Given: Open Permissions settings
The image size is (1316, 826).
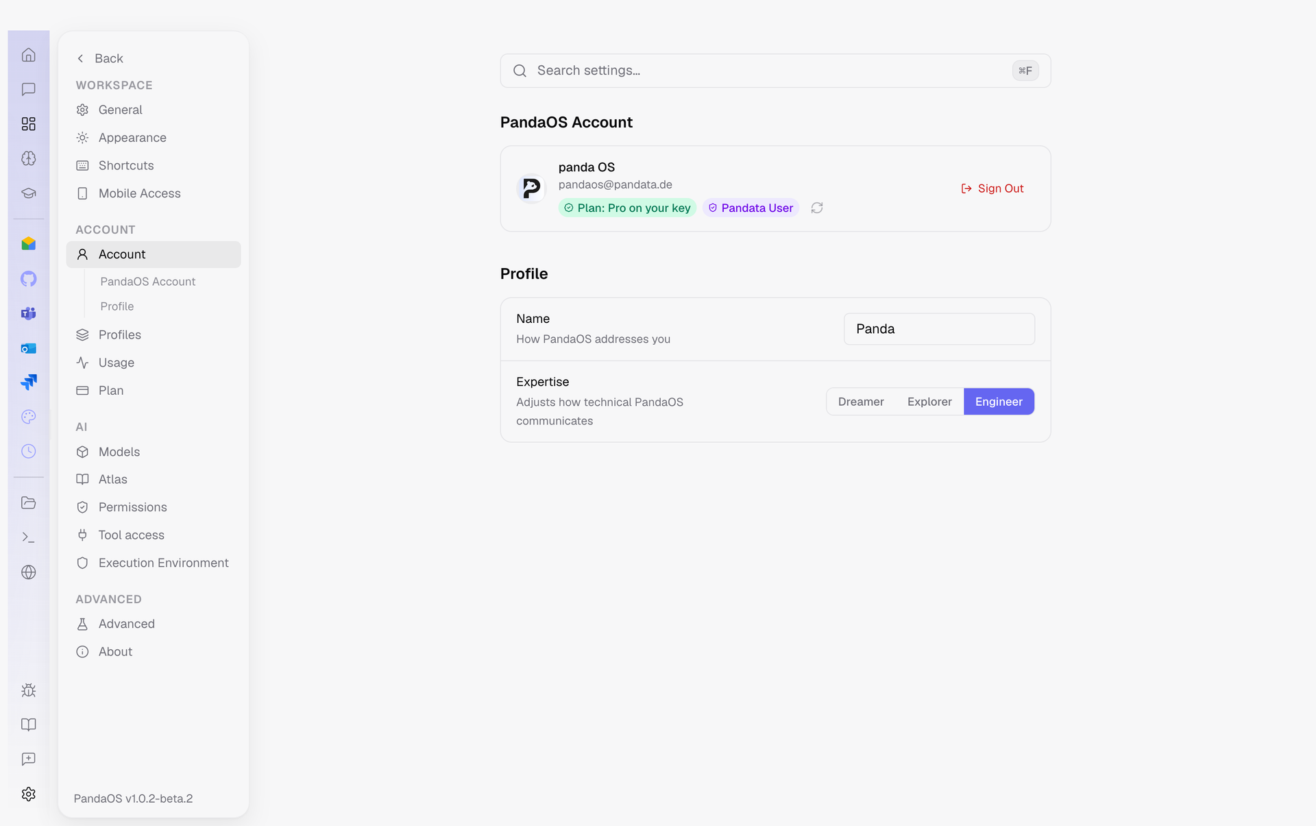Looking at the screenshot, I should pos(154,507).
